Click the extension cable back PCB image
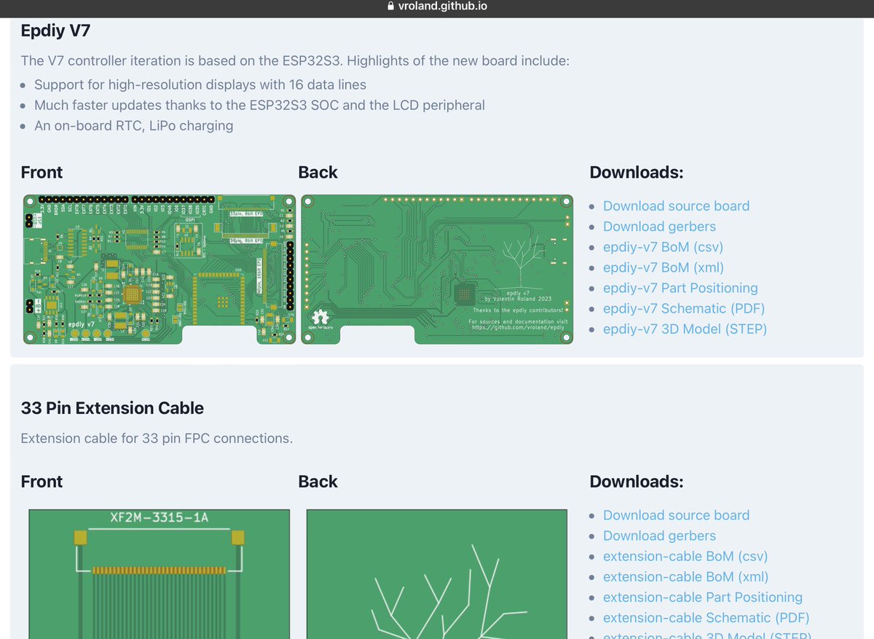Screen dimensions: 874x639 tap(437, 574)
